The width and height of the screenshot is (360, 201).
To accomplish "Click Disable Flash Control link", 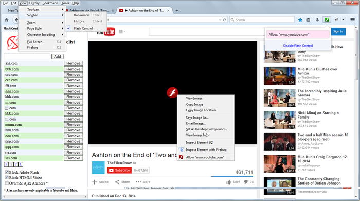I will 298,45.
